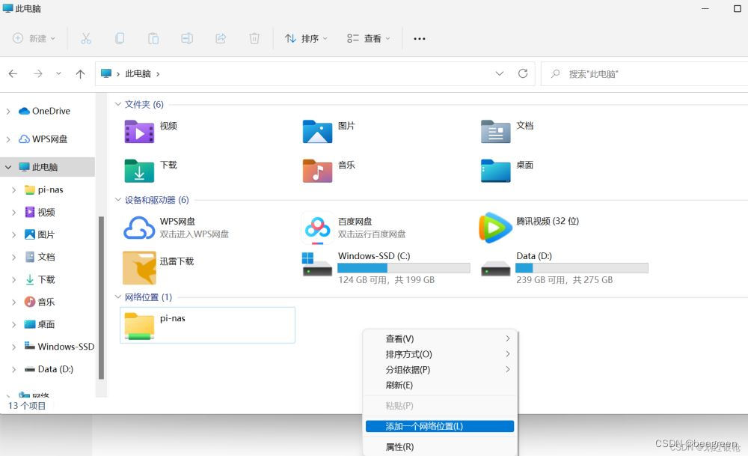This screenshot has width=748, height=456.
Task: Open the recent locations chevron near navigation arrows
Action: pos(58,73)
